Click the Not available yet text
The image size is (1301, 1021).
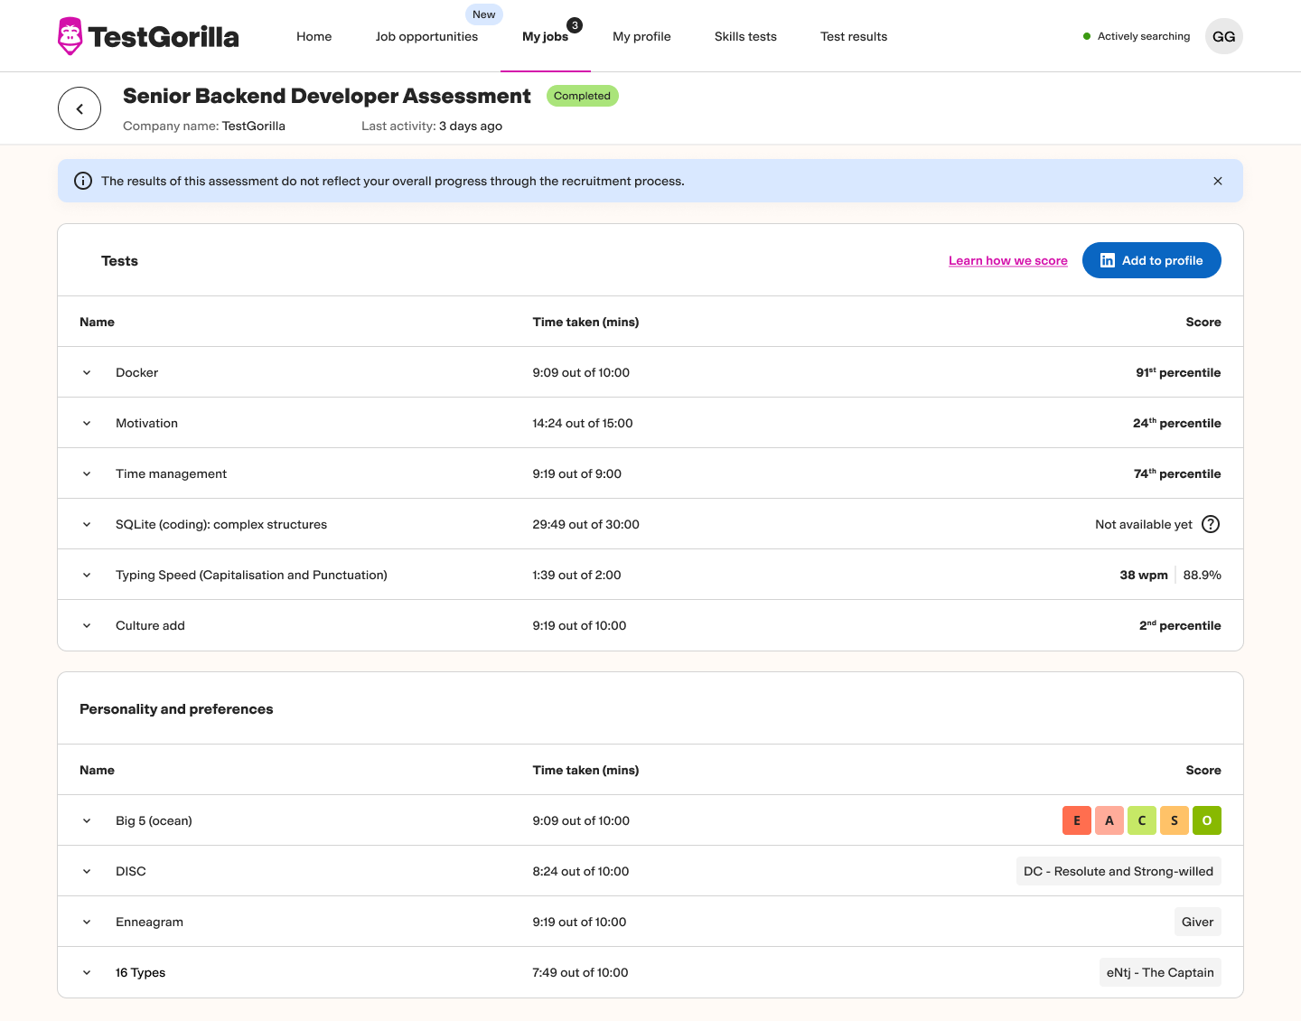pyautogui.click(x=1144, y=524)
